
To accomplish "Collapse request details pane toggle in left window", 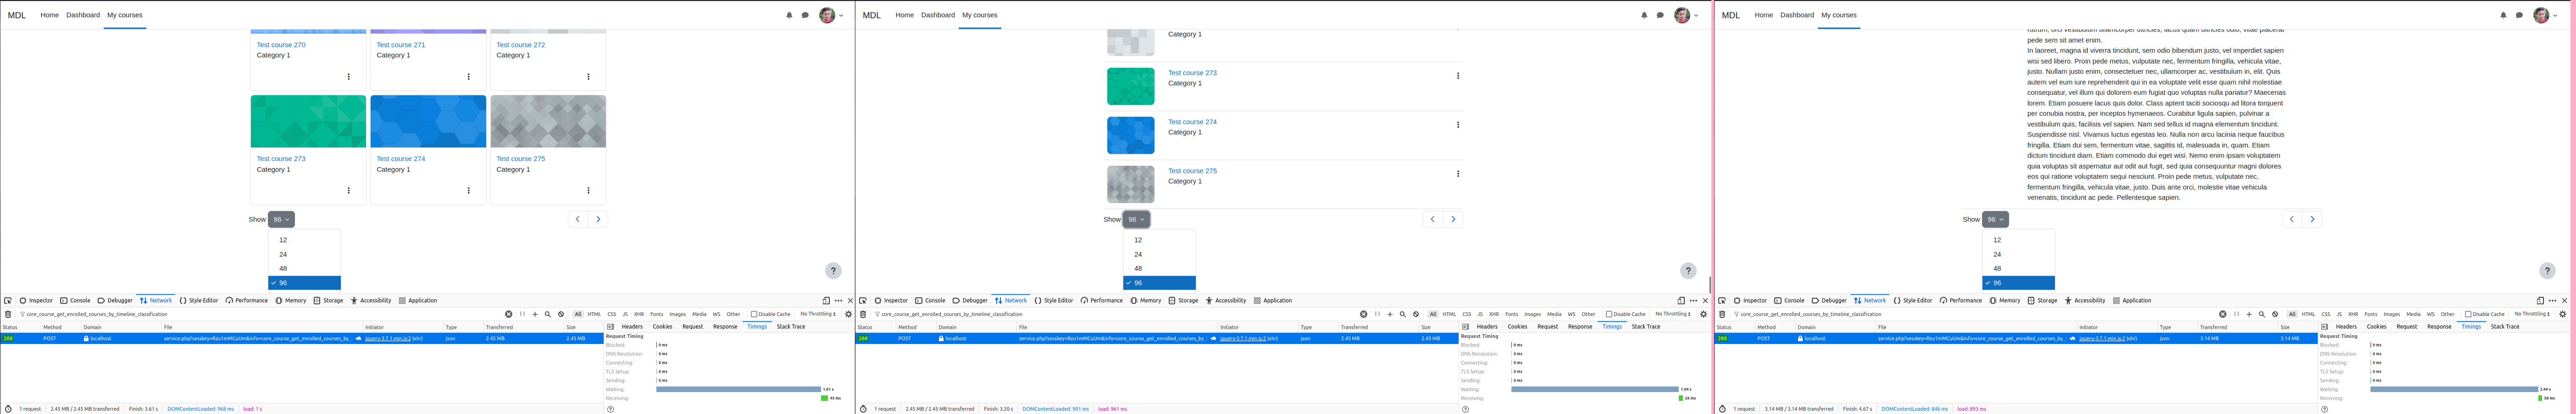I will tap(610, 326).
